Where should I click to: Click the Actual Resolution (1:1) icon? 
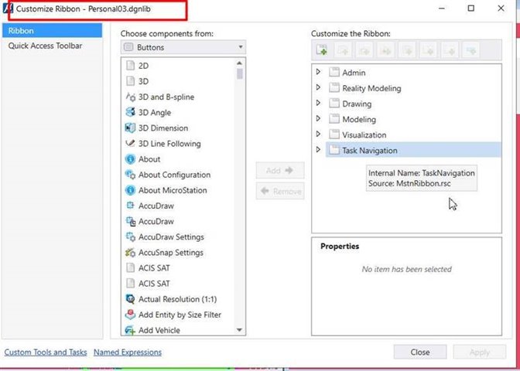point(130,299)
